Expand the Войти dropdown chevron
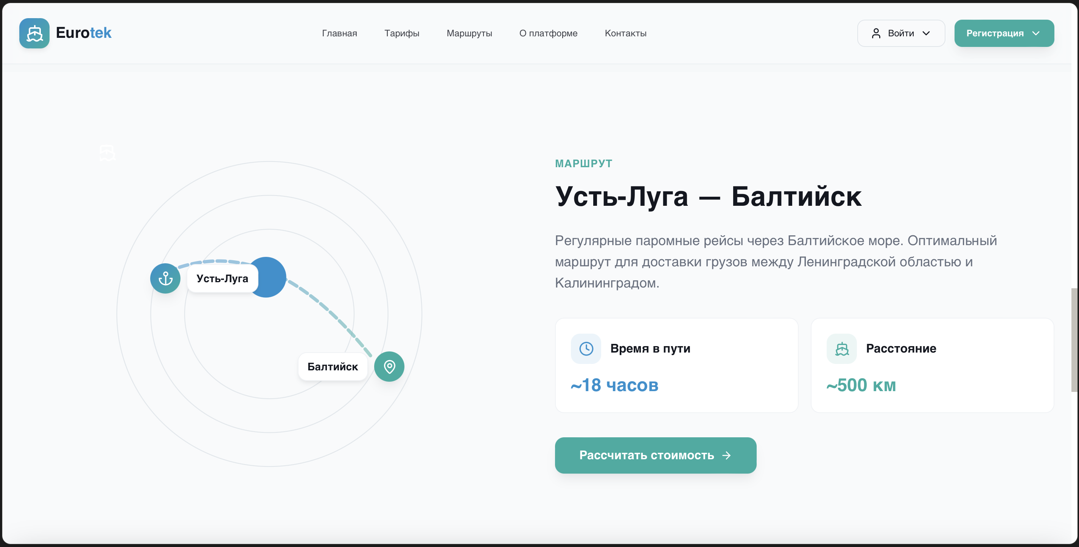1079x547 pixels. (926, 33)
